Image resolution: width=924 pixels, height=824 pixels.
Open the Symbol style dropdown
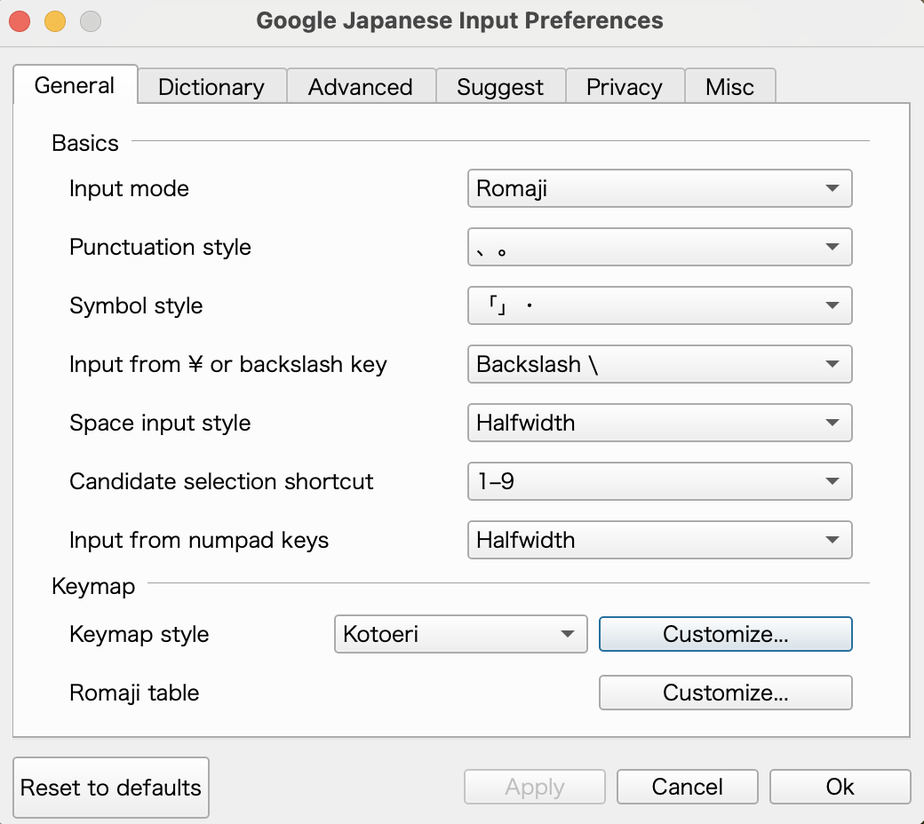pos(659,305)
